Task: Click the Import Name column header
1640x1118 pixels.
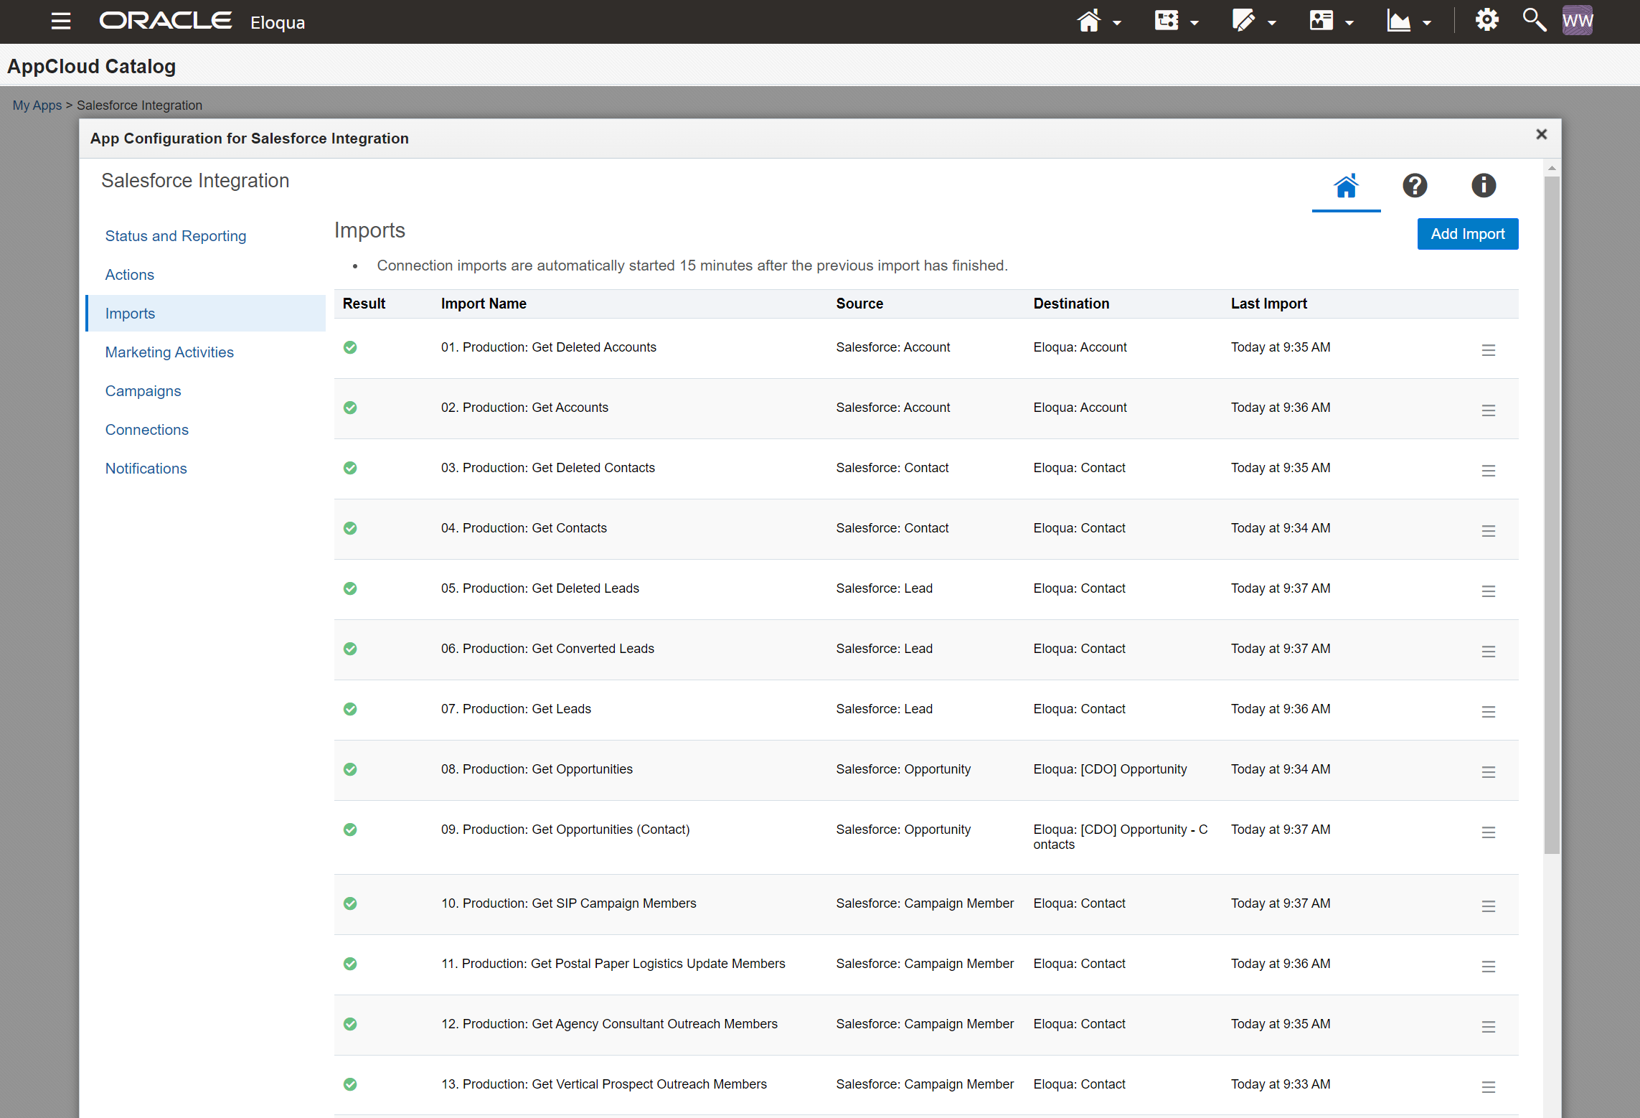Action: coord(484,304)
